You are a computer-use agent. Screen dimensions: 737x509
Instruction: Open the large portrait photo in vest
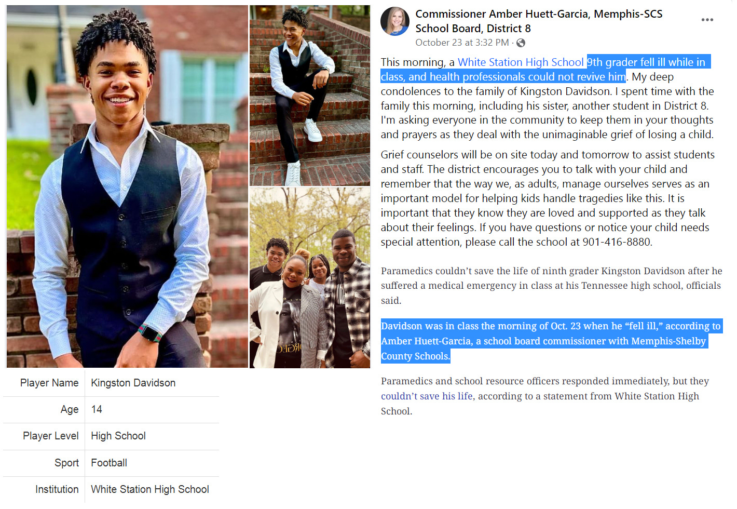[127, 186]
